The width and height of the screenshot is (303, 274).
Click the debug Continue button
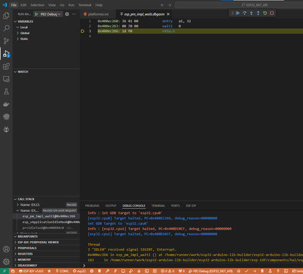[238, 13]
